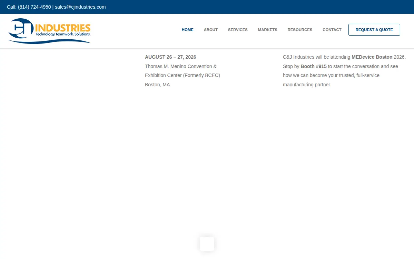Open the Markets menu item
This screenshot has height=259, width=414.
pos(268,30)
